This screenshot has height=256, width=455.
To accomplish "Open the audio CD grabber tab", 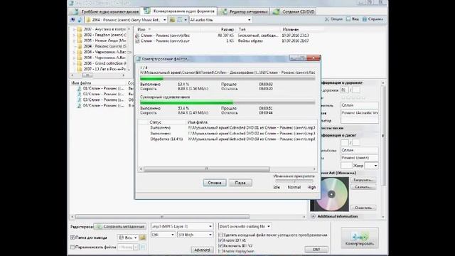I will coord(105,11).
